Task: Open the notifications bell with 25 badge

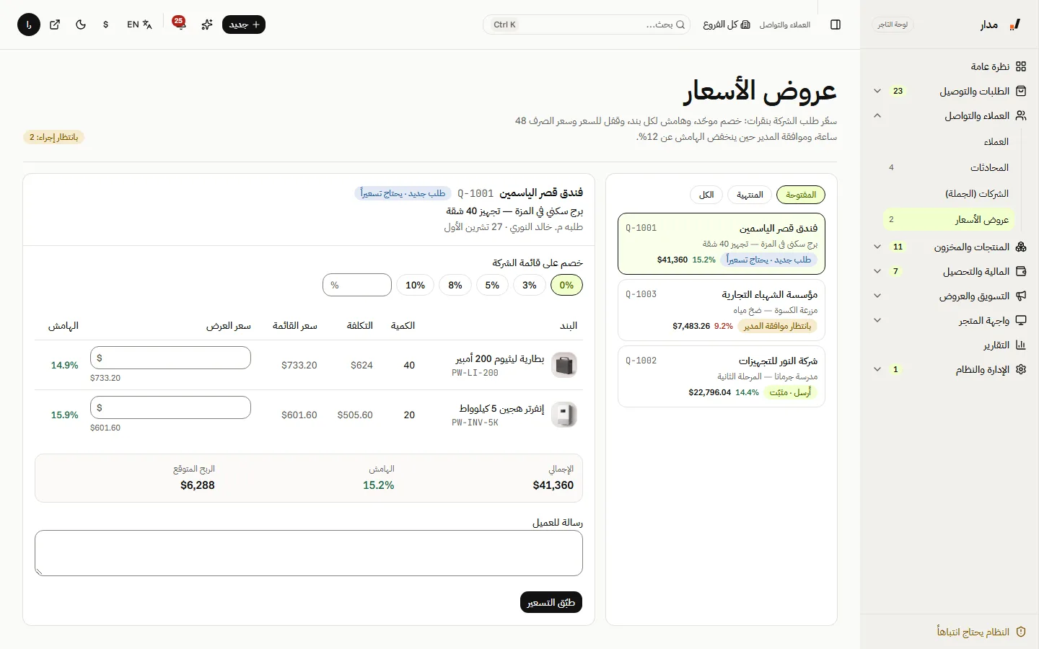Action: [179, 25]
